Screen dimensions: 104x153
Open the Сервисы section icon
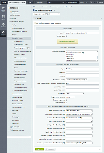pyautogui.click(x=3, y=25)
